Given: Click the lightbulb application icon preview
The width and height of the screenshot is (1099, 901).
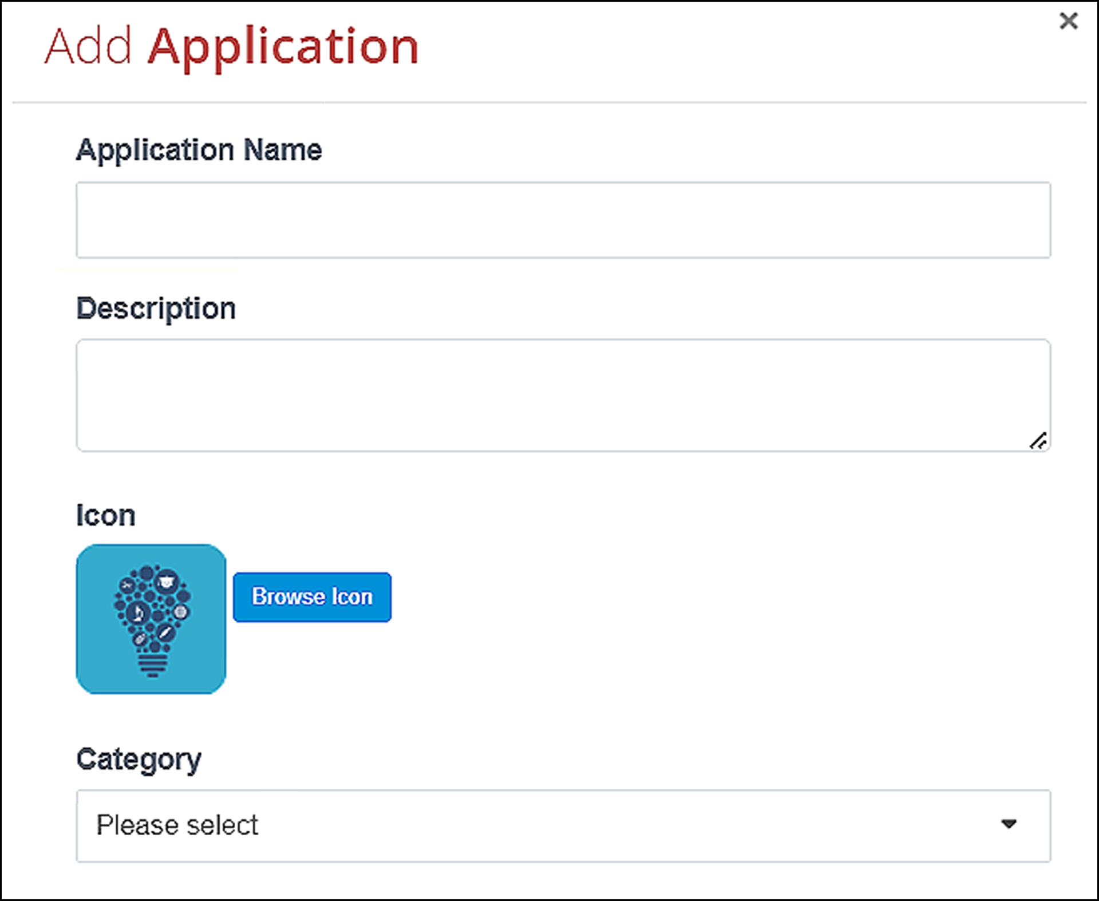Looking at the screenshot, I should [x=152, y=620].
